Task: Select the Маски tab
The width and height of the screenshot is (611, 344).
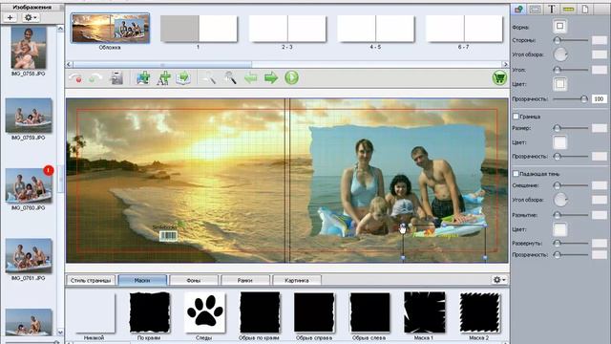Action: 142,280
